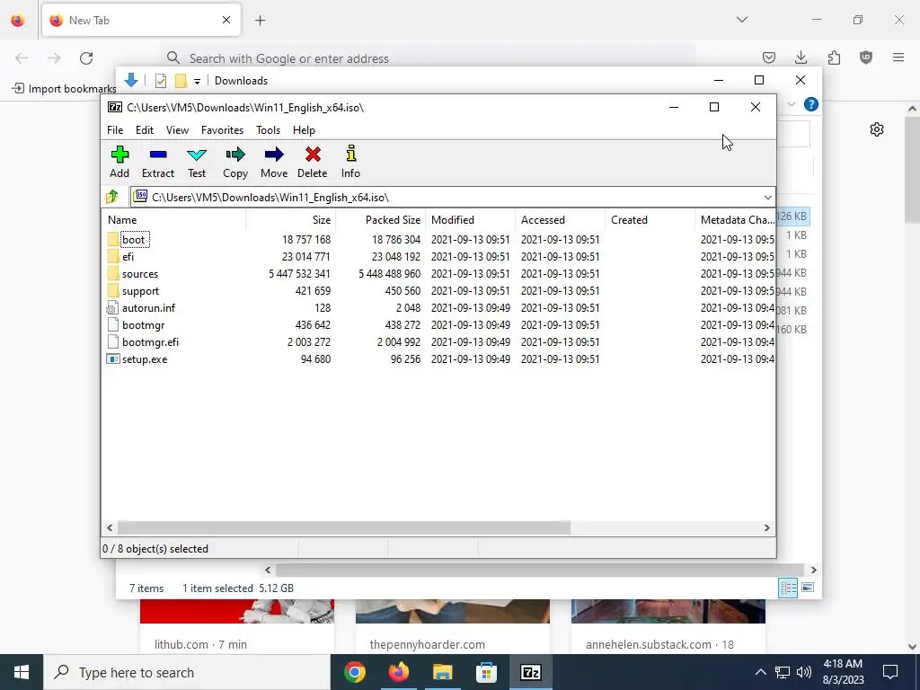
Task: Sort by the Size column header
Action: [x=290, y=220]
